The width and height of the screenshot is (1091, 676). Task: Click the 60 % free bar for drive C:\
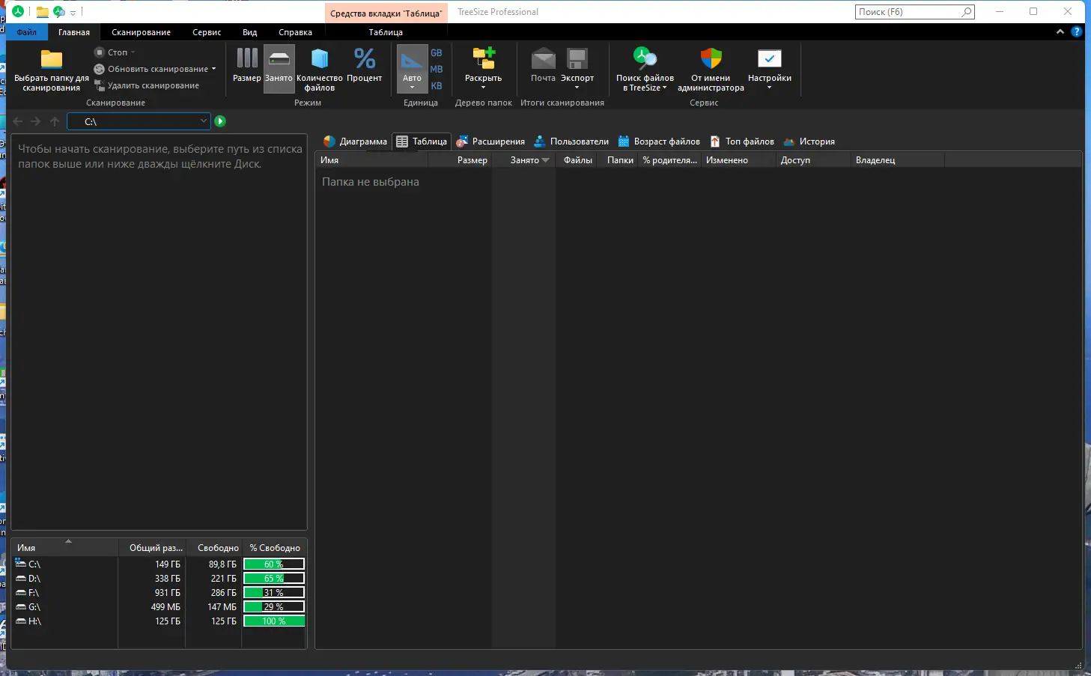click(x=274, y=564)
